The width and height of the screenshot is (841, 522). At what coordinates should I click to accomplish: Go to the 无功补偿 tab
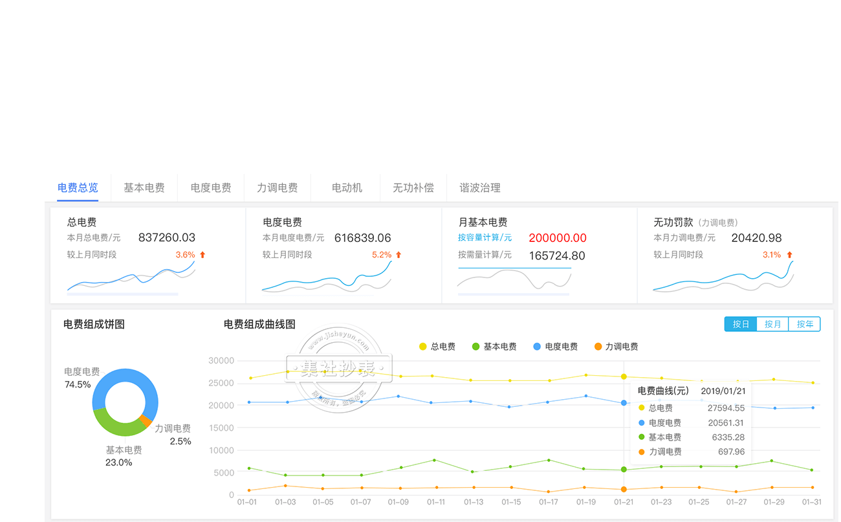(413, 188)
